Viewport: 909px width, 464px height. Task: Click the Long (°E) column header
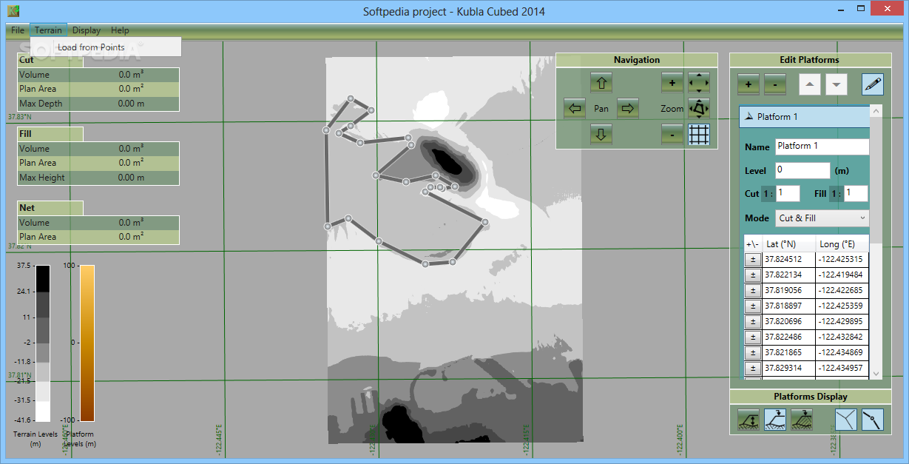click(x=842, y=244)
